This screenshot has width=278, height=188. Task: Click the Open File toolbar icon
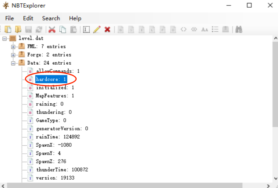coord(8,30)
